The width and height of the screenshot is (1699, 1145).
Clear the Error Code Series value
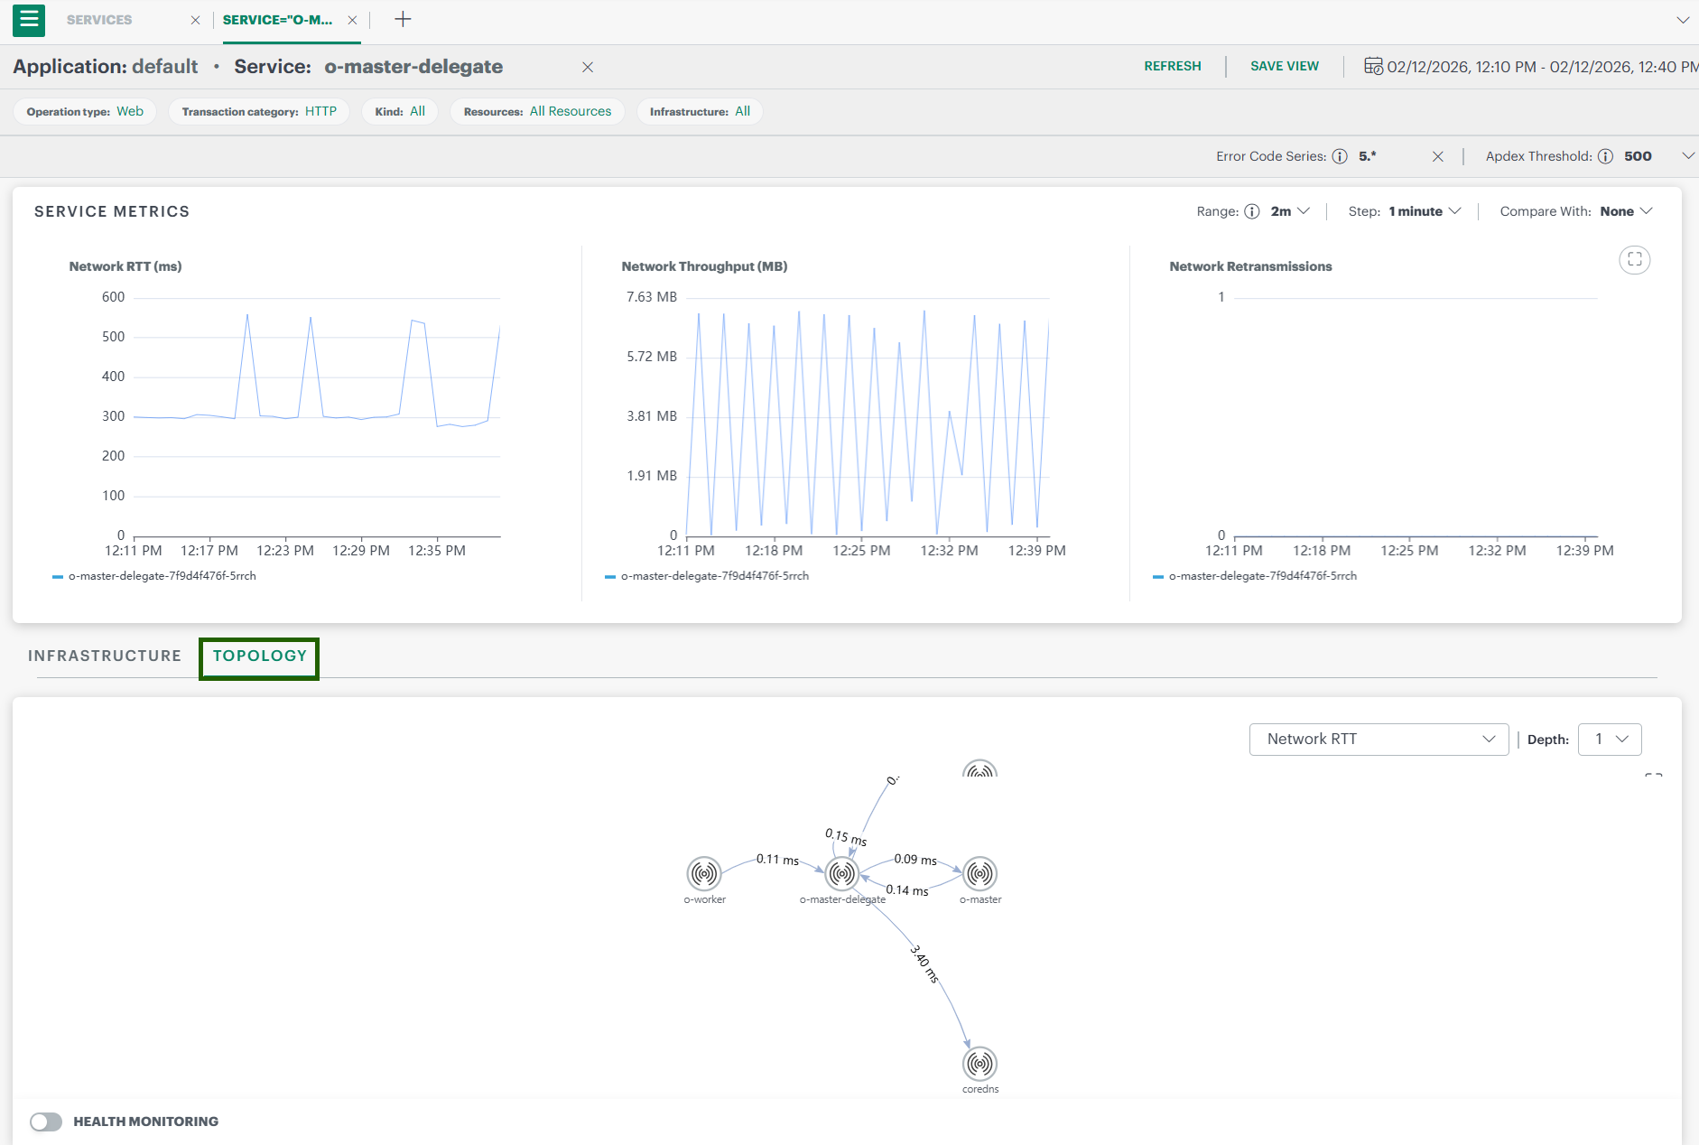point(1438,156)
